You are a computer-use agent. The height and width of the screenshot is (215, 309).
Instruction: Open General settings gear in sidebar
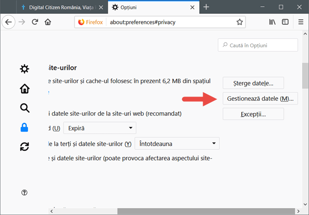(x=24, y=69)
